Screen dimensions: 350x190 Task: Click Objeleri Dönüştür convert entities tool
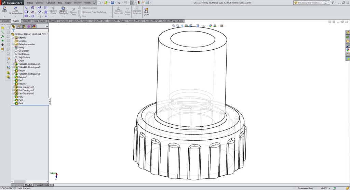(x=63, y=10)
